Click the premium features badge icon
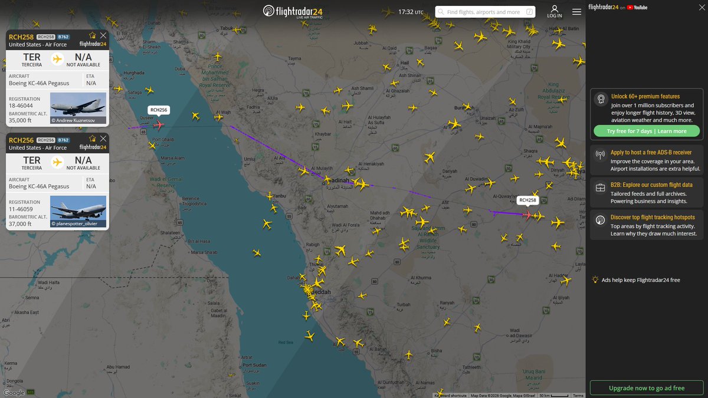This screenshot has width=708, height=398. pos(600,98)
